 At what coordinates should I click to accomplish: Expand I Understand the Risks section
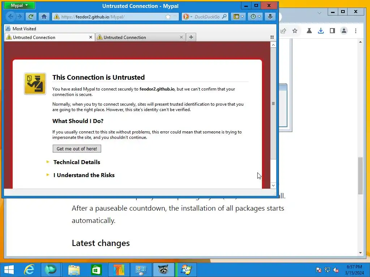coord(84,175)
